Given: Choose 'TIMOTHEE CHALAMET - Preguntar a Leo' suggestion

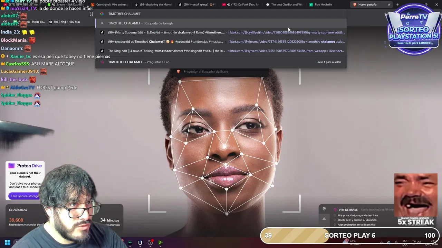Looking at the screenshot, I should (221, 62).
